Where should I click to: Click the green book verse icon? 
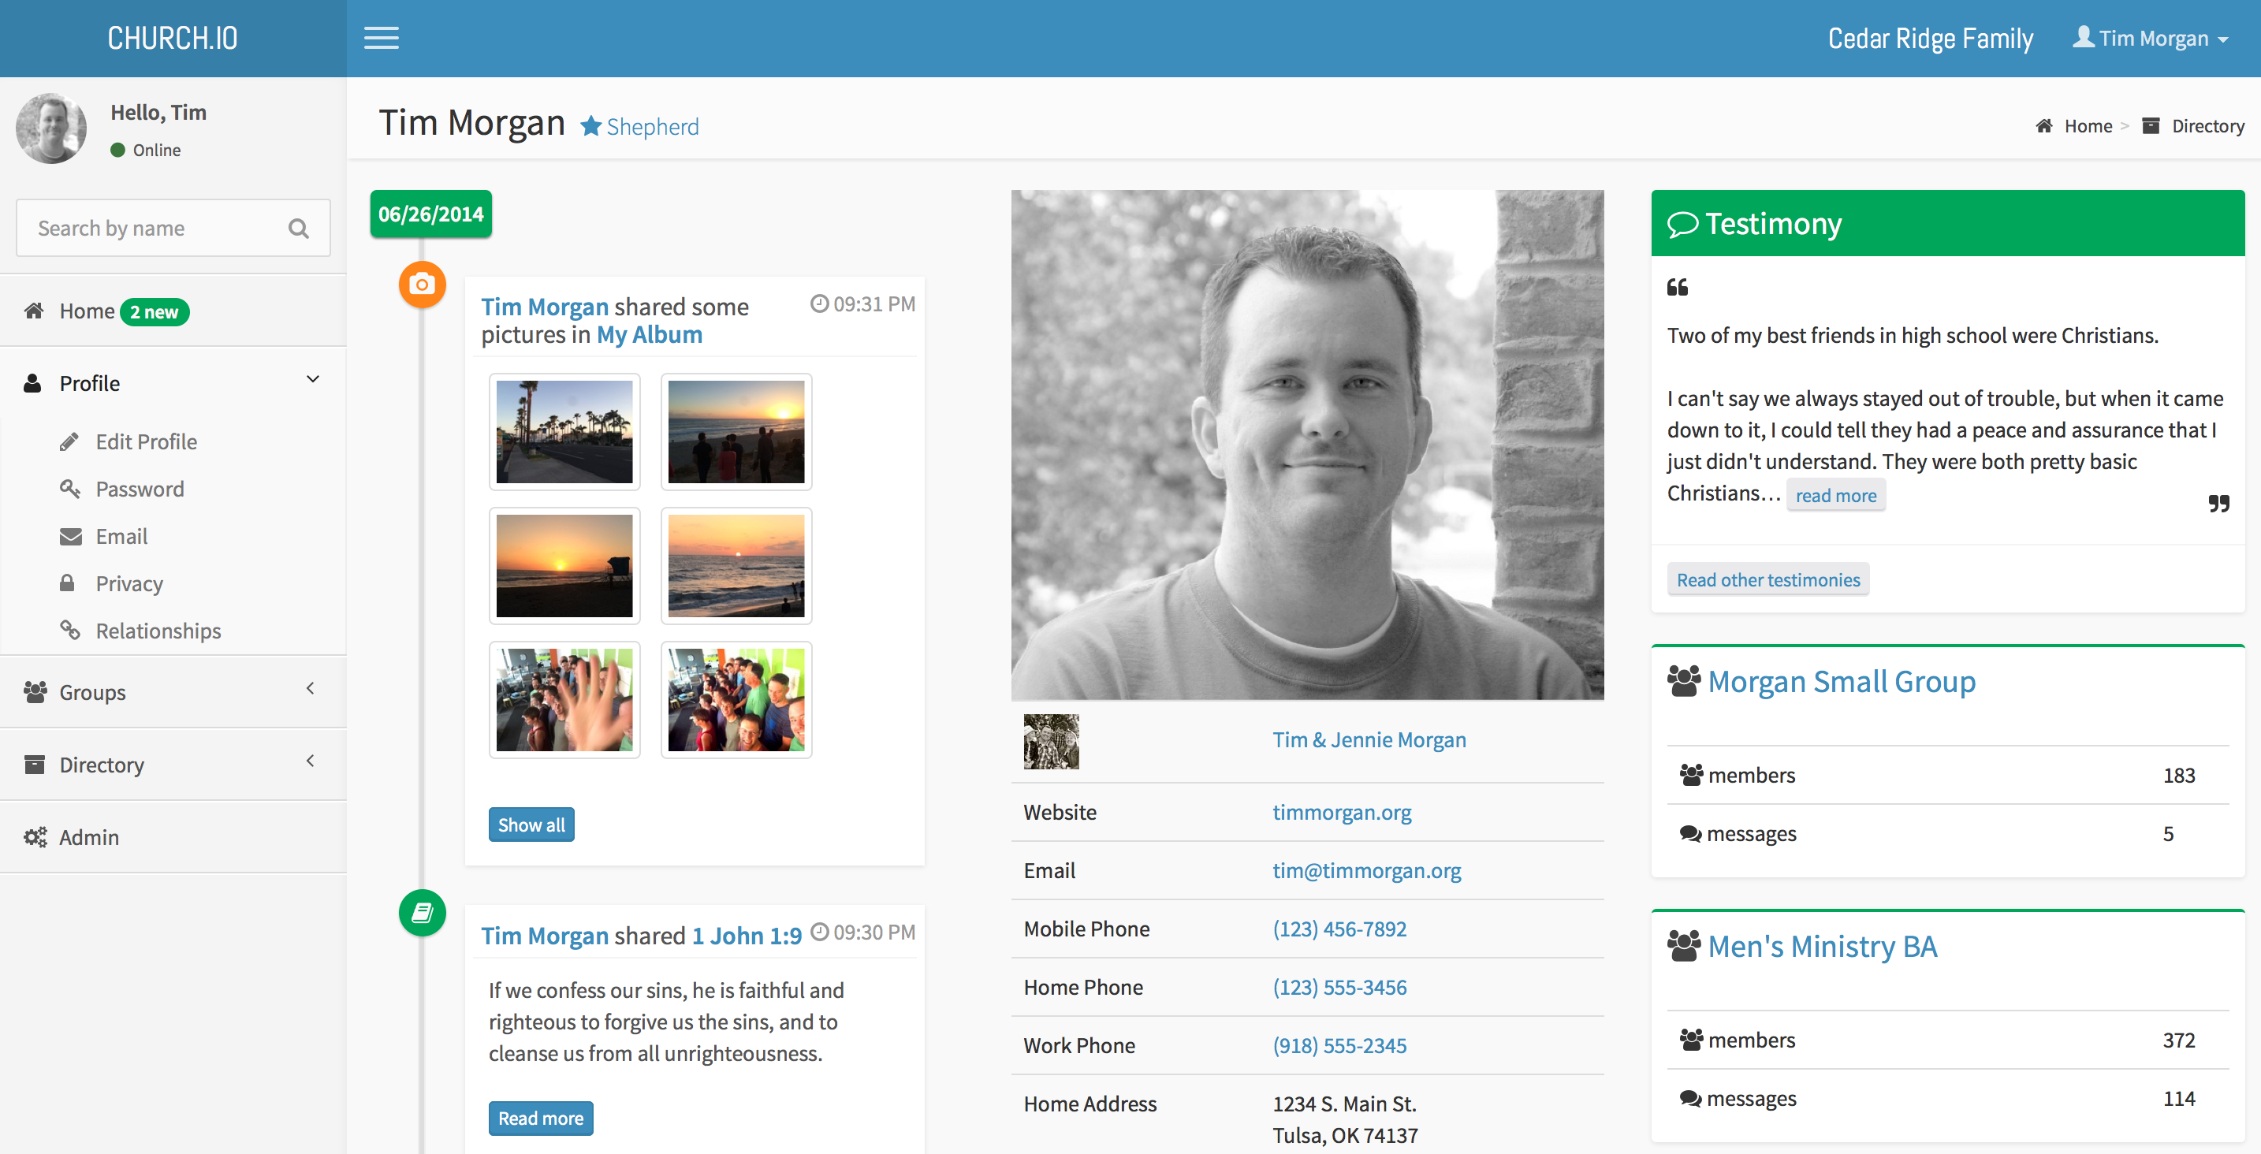423,913
